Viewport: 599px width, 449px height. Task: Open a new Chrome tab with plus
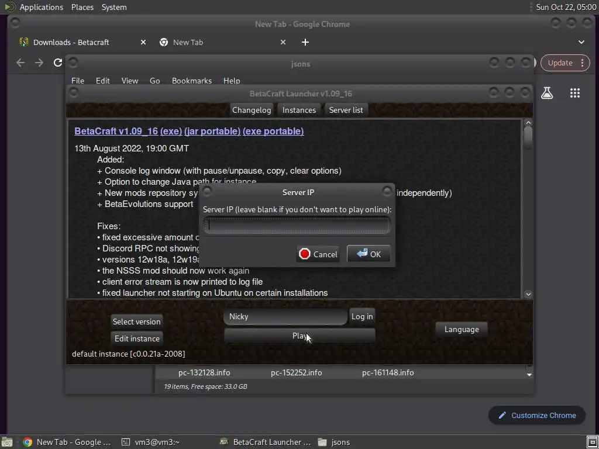coord(305,42)
